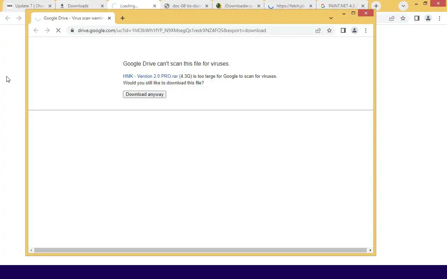Screen dimensions: 447x279
Task: Close the doc-08-bs-docs background tab
Action: (207, 6)
